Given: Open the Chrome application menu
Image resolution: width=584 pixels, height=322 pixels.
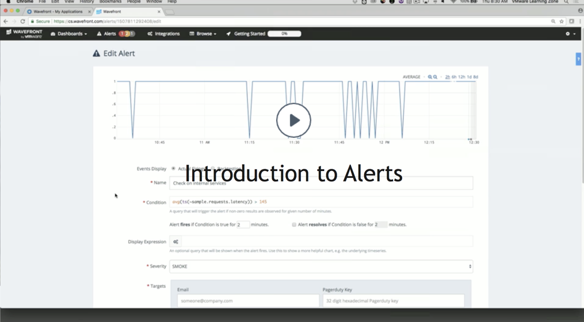Looking at the screenshot, I should point(25,2).
